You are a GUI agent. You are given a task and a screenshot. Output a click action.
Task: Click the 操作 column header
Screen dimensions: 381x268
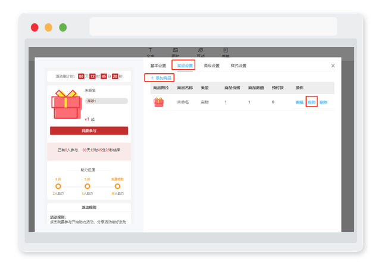[299, 88]
